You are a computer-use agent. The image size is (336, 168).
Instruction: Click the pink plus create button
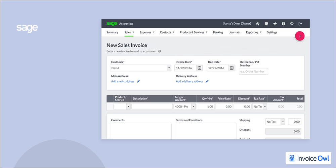[300, 36]
